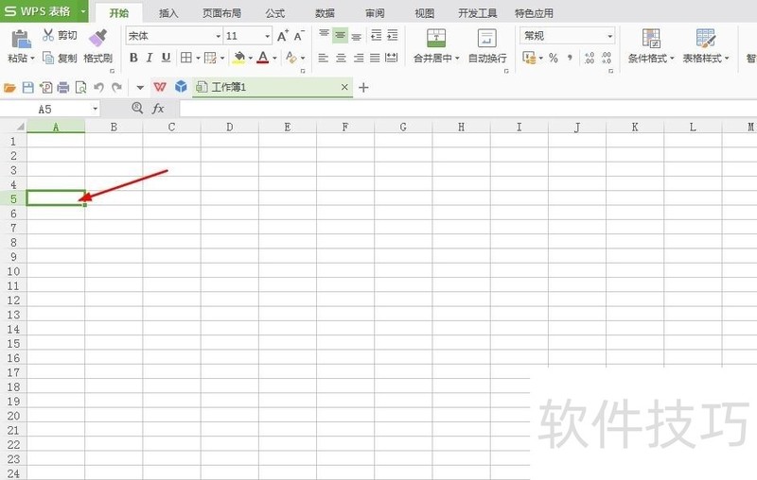Viewport: 757px width, 480px height.
Task: Expand Name Box A5 dropdown
Action: (x=96, y=109)
